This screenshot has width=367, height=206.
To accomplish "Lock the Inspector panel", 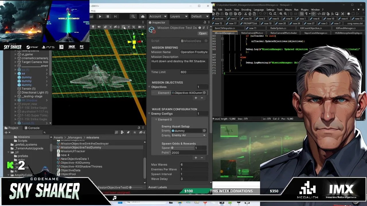I will click(205, 22).
